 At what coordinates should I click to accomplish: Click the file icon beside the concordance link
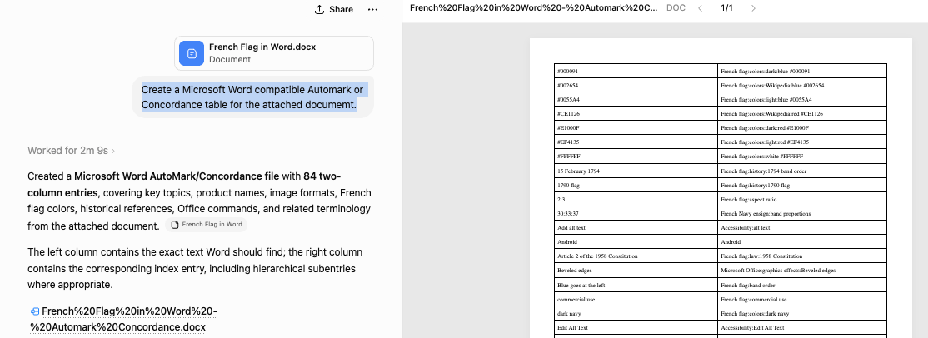(x=35, y=311)
